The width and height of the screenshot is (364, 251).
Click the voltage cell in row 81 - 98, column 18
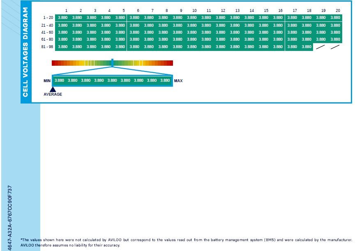click(x=306, y=47)
